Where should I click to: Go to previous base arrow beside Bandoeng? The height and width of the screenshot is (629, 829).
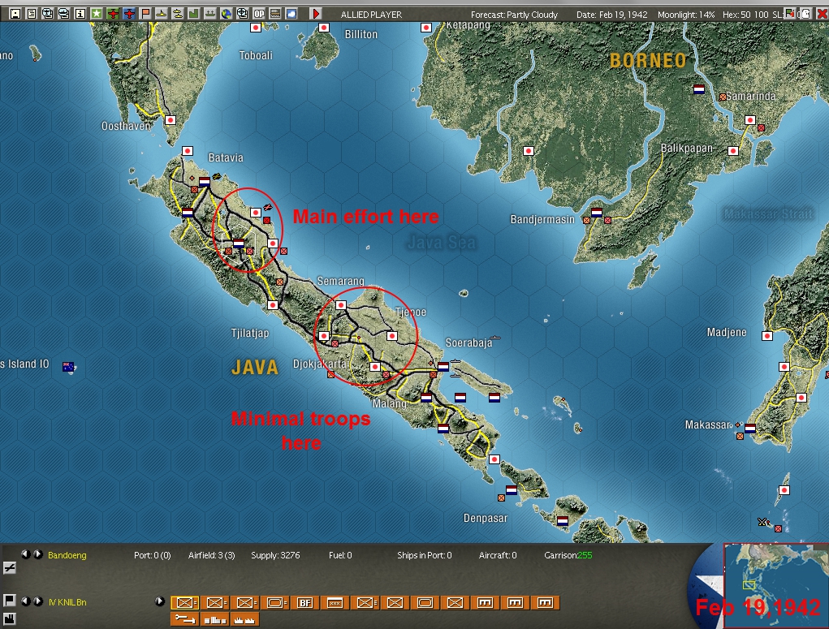click(24, 554)
